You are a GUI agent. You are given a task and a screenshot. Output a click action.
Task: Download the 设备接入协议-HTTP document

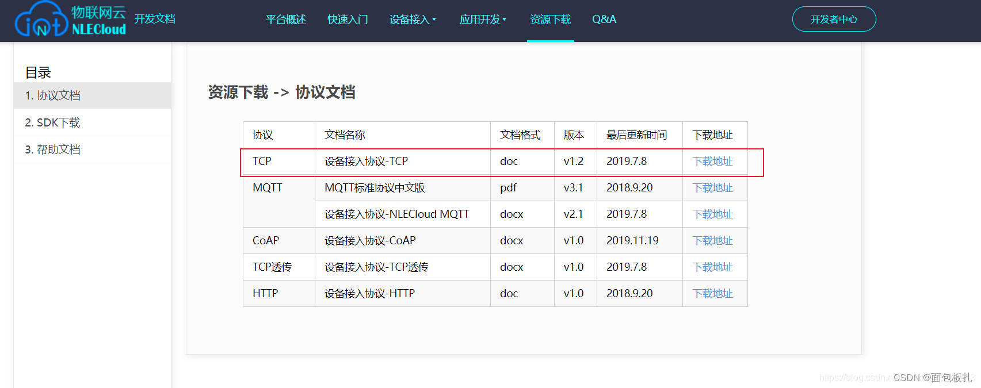point(712,294)
